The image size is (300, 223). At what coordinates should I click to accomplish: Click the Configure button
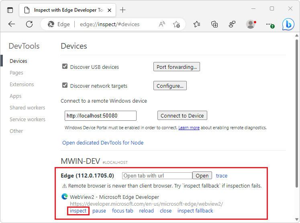pyautogui.click(x=170, y=86)
